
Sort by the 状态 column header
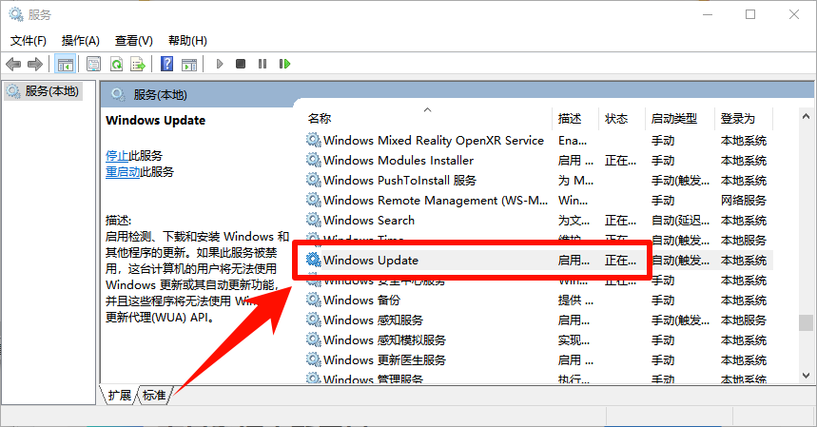[x=616, y=119]
